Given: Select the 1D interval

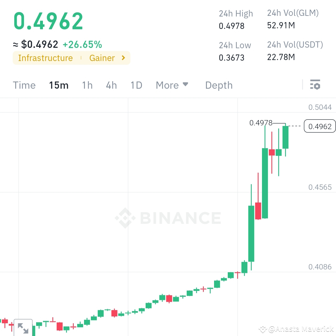Looking at the screenshot, I should [136, 85].
